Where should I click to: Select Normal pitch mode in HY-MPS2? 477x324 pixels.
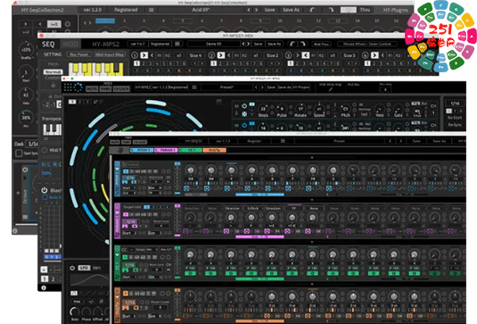point(53,72)
